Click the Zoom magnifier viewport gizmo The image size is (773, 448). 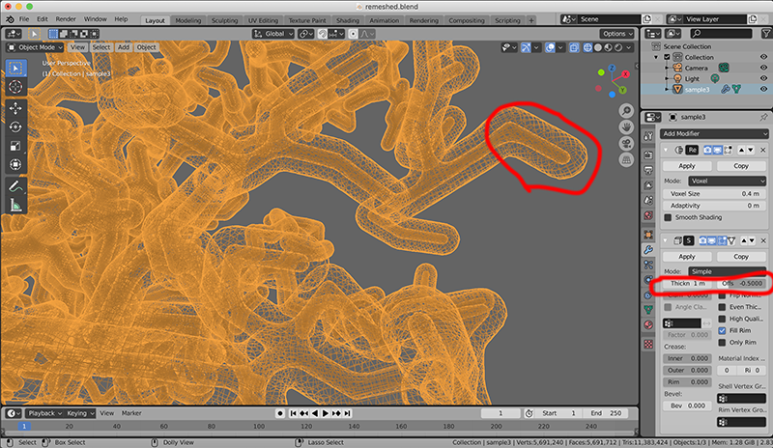626,109
